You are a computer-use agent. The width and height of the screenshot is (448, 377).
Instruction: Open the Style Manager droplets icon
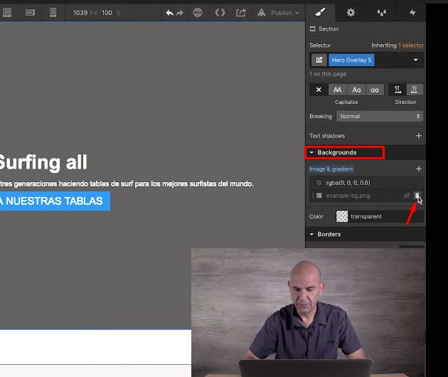[x=381, y=12]
